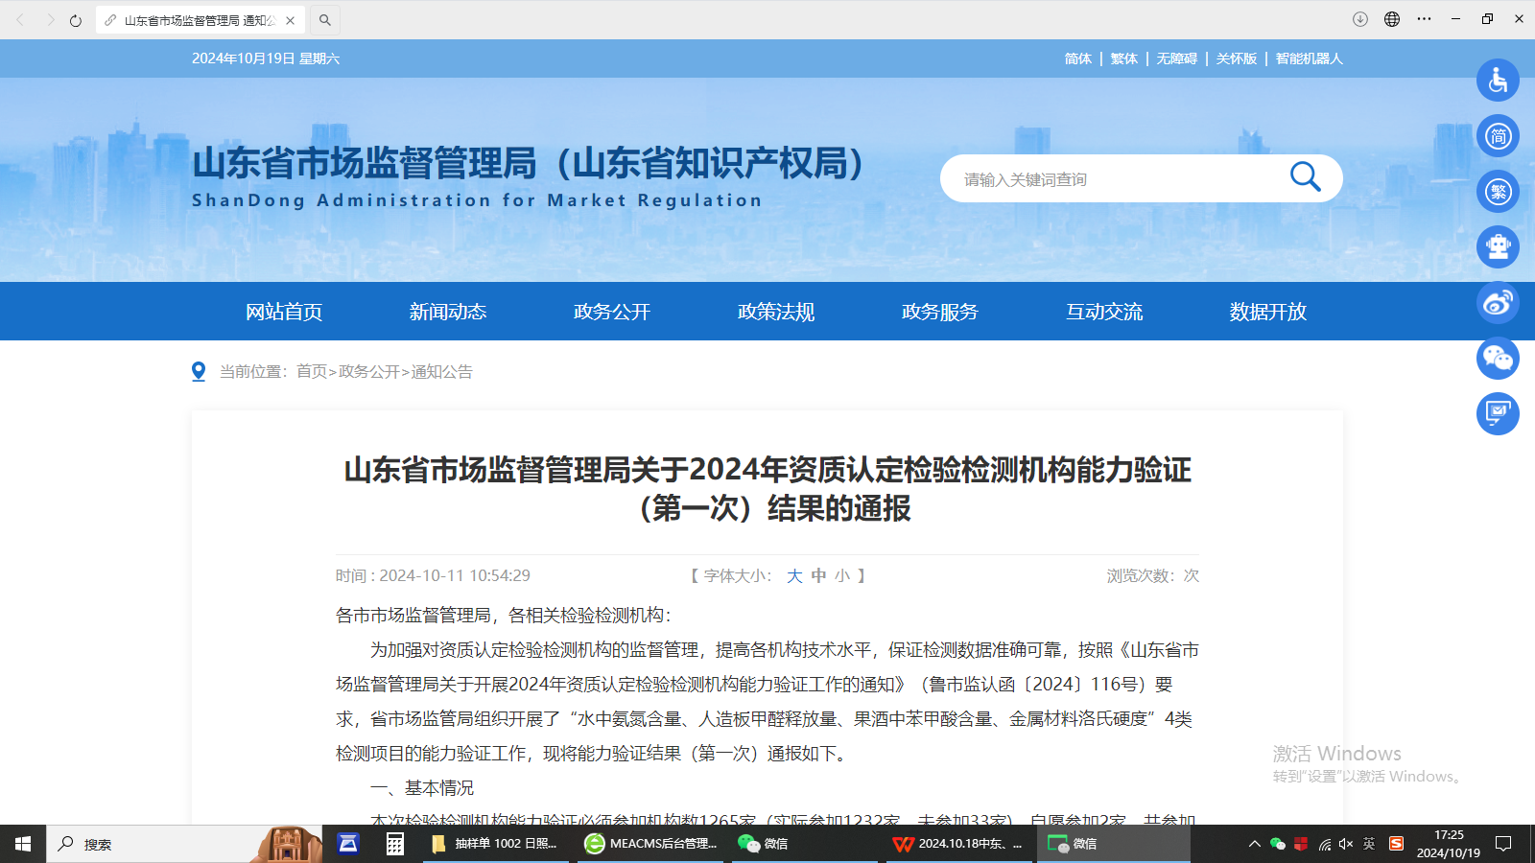Image resolution: width=1535 pixels, height=863 pixels.
Task: Switch to Traditional Chinese via round 繁 icon
Action: (x=1498, y=192)
